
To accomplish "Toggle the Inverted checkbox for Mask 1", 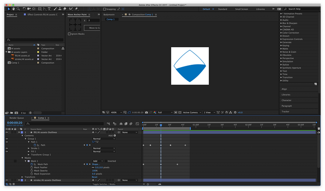I will tap(106, 161).
